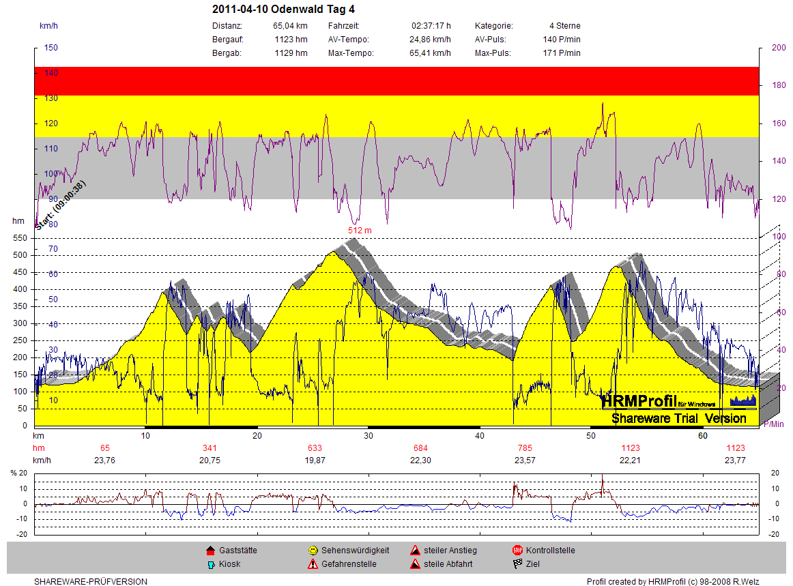793x586 pixels.
Task: Click the red heart rate zone band
Action: point(396,80)
